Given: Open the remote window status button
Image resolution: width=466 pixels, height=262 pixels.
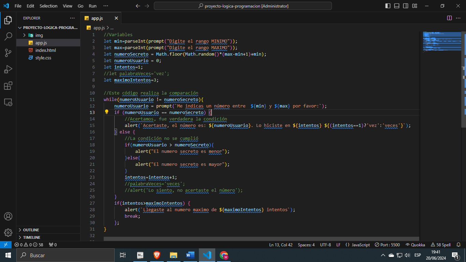Looking at the screenshot, I should tap(6, 245).
